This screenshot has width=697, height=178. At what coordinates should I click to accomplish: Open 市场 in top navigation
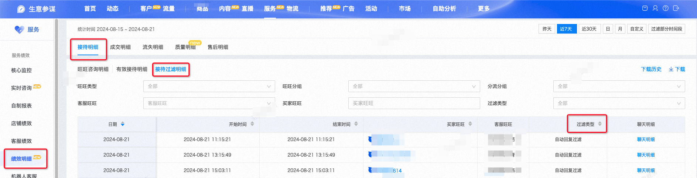tap(405, 8)
